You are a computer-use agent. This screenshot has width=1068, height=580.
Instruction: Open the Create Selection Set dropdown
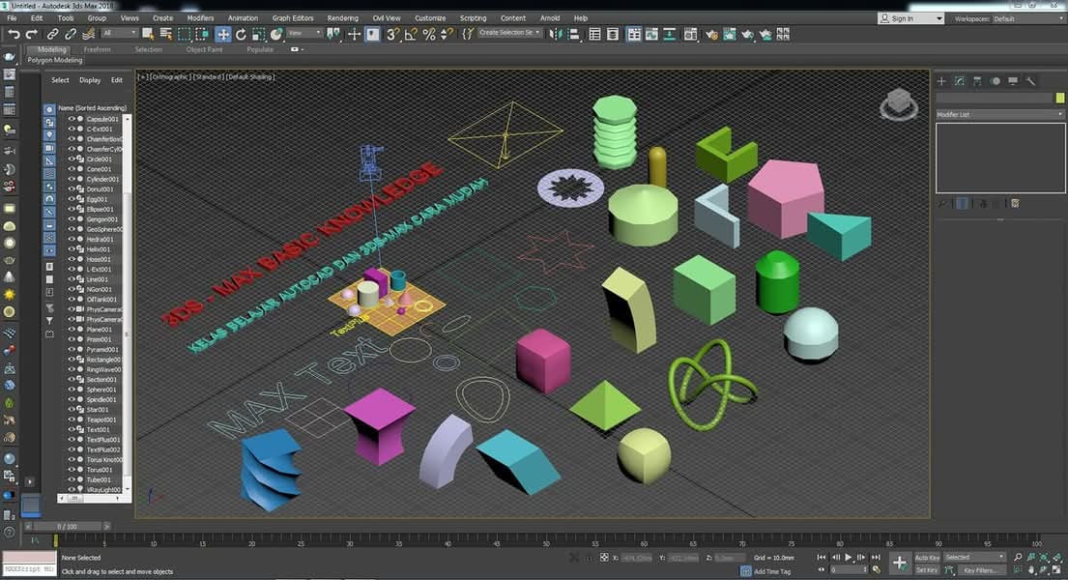point(510,33)
